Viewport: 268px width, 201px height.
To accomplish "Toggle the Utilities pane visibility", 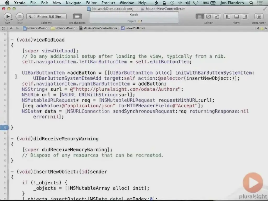I will click(245, 16).
